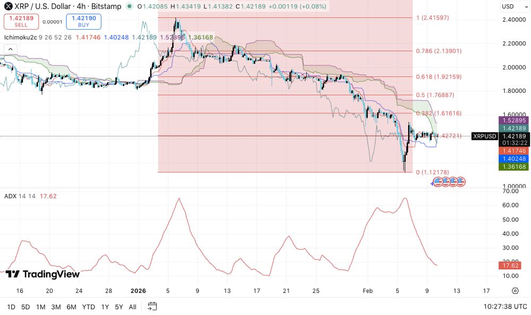Image resolution: width=531 pixels, height=315 pixels.
Task: Open the chart settings gear icon
Action: 514,291
